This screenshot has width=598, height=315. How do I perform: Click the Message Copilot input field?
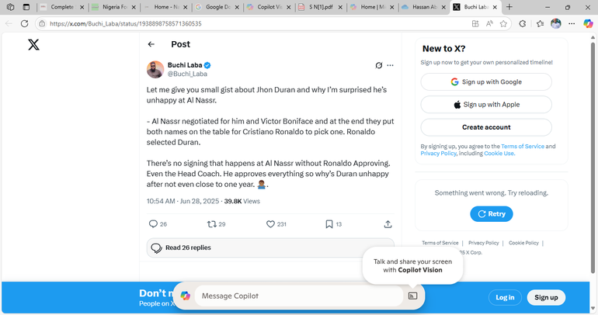pos(299,296)
